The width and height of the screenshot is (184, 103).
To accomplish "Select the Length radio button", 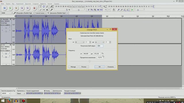I will (52, 91).
